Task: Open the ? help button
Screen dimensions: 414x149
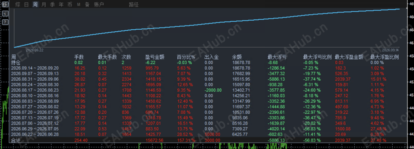Action: [5, 22]
